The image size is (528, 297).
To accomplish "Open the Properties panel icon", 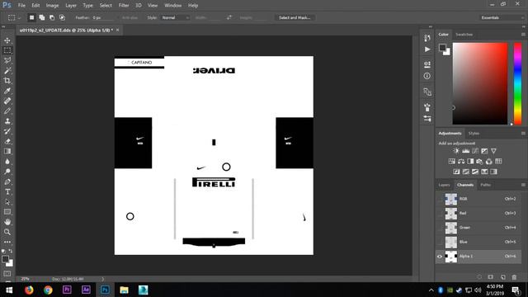I will point(427,64).
